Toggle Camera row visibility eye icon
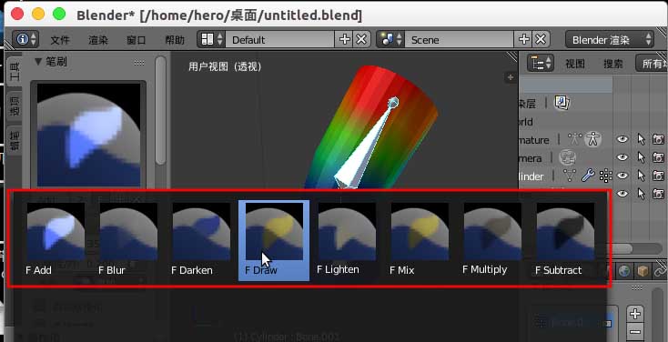This screenshot has width=668, height=342. [622, 157]
